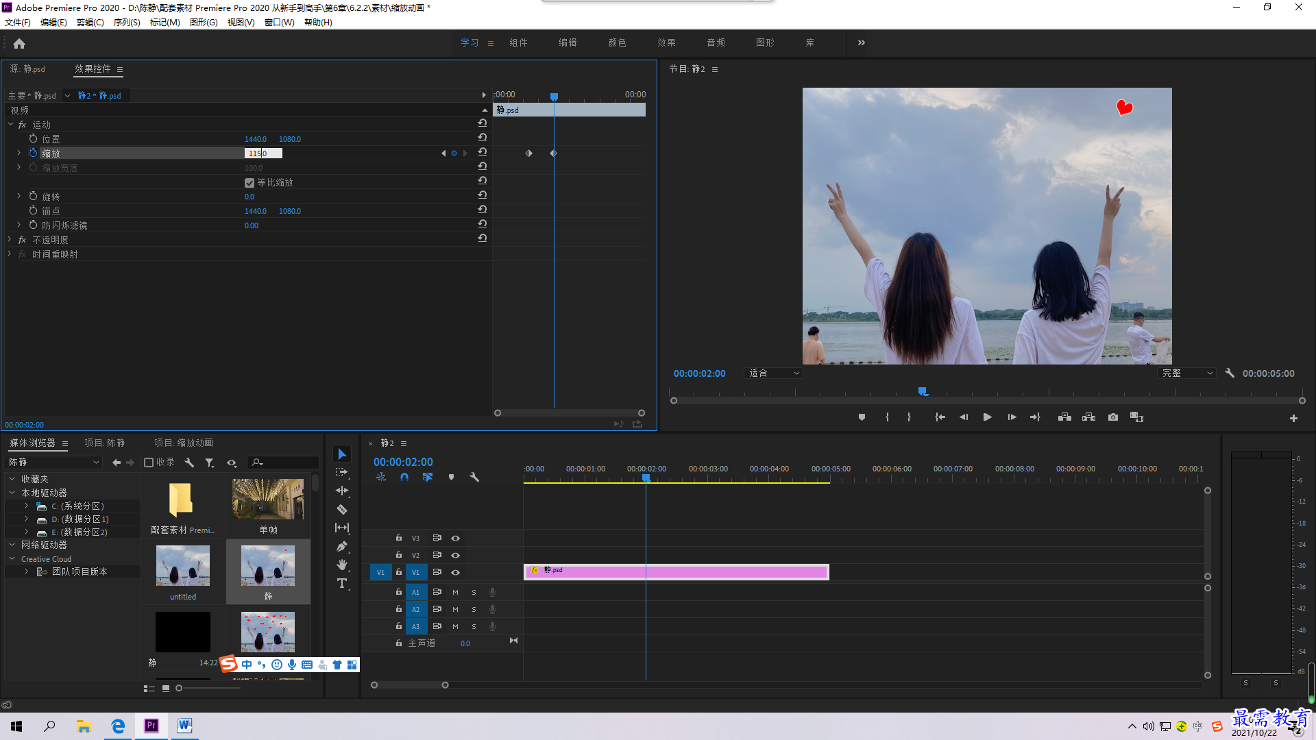Click Mark In bracket button
Image resolution: width=1316 pixels, height=740 pixels.
pyautogui.click(x=887, y=417)
